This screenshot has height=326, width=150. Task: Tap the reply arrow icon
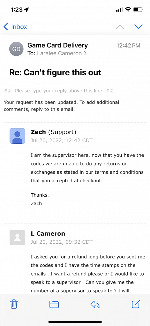click(95, 304)
